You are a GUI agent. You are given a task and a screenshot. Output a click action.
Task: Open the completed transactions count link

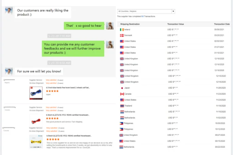click(x=143, y=16)
